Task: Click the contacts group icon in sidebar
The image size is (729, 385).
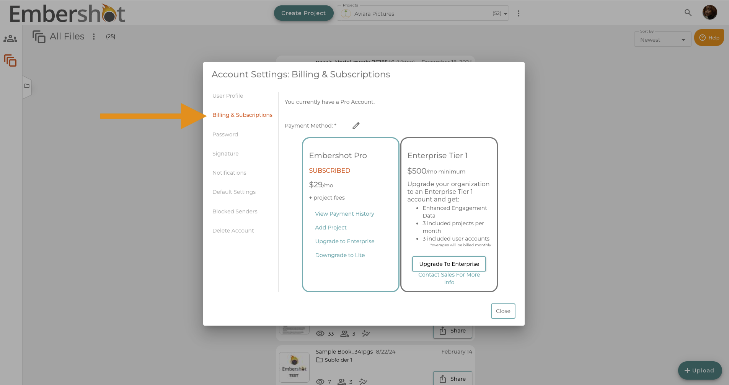Action: (10, 39)
